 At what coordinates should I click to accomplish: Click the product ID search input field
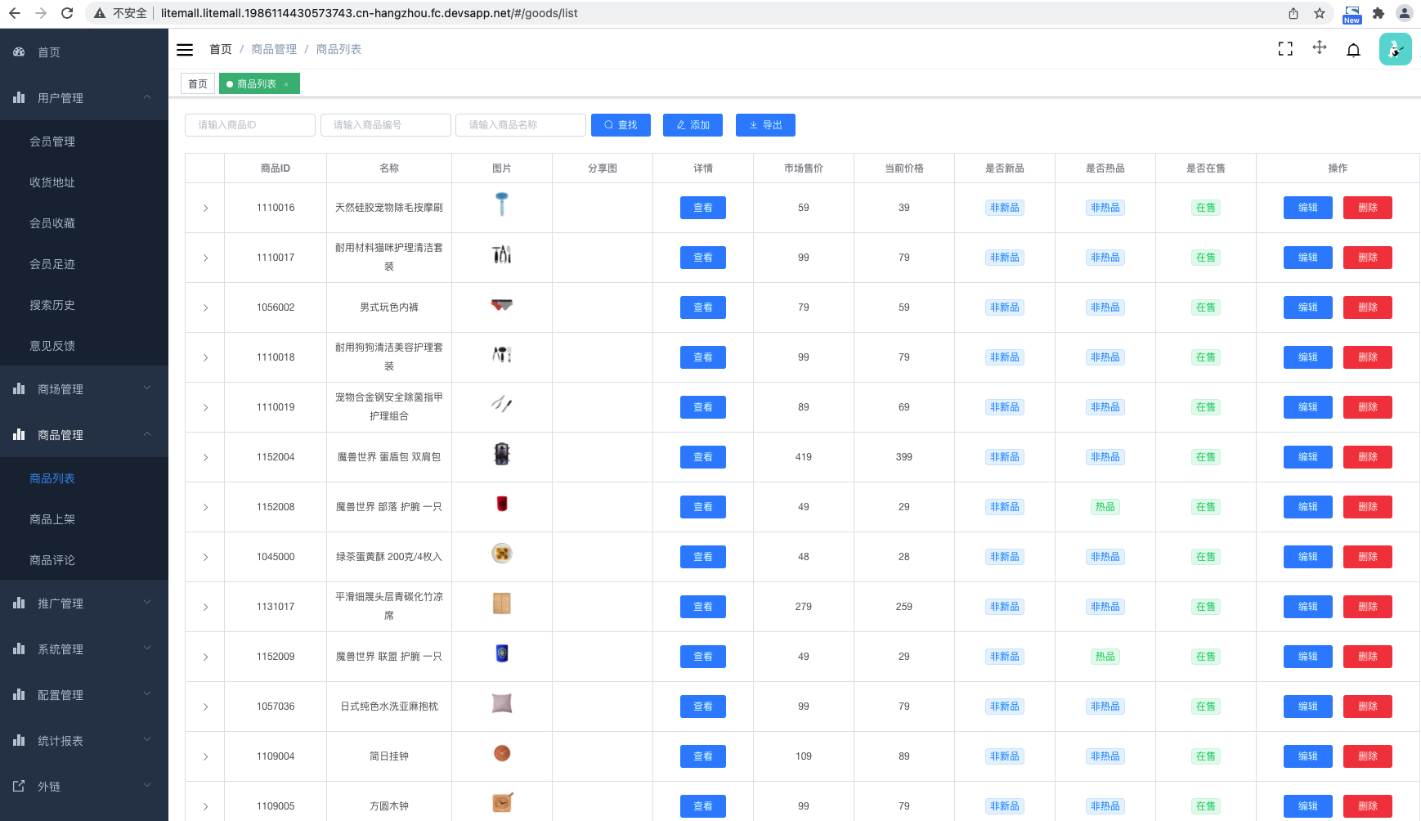(x=249, y=124)
